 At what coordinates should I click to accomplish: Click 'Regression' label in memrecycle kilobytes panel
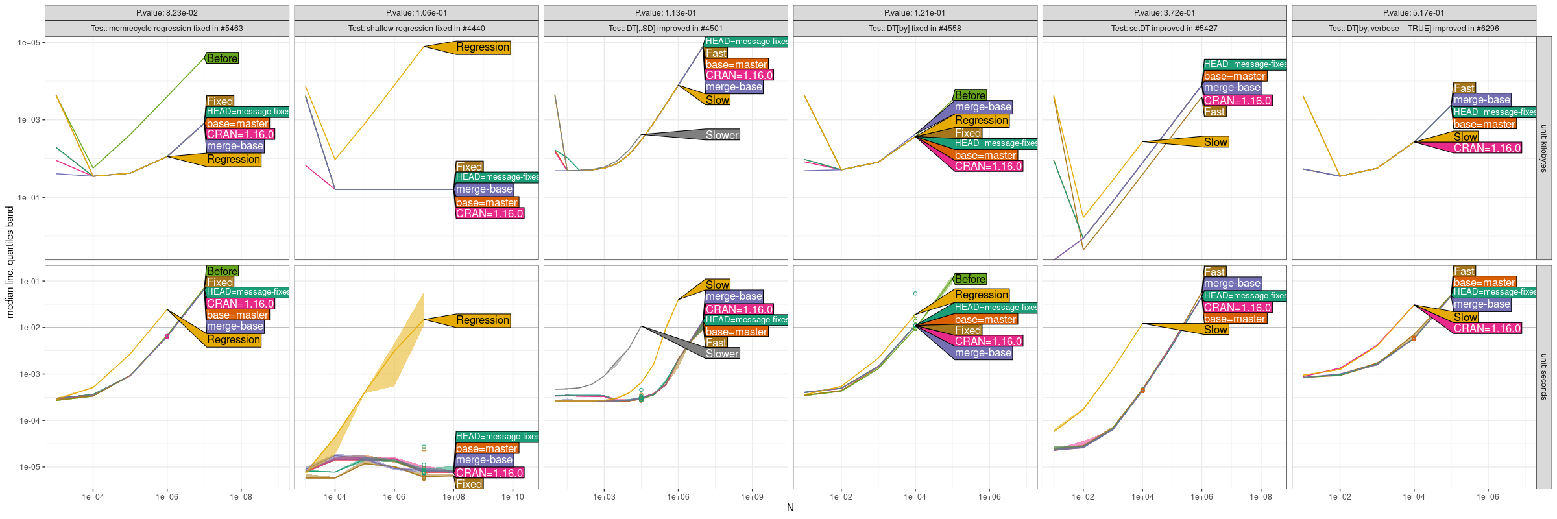pos(234,160)
